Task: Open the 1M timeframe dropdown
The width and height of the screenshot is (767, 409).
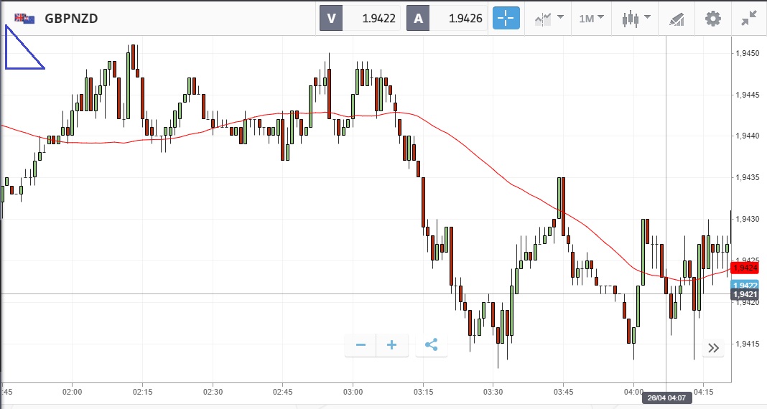Action: (592, 19)
